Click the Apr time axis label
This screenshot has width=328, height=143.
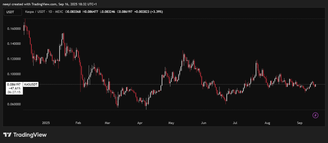[x=140, y=123]
